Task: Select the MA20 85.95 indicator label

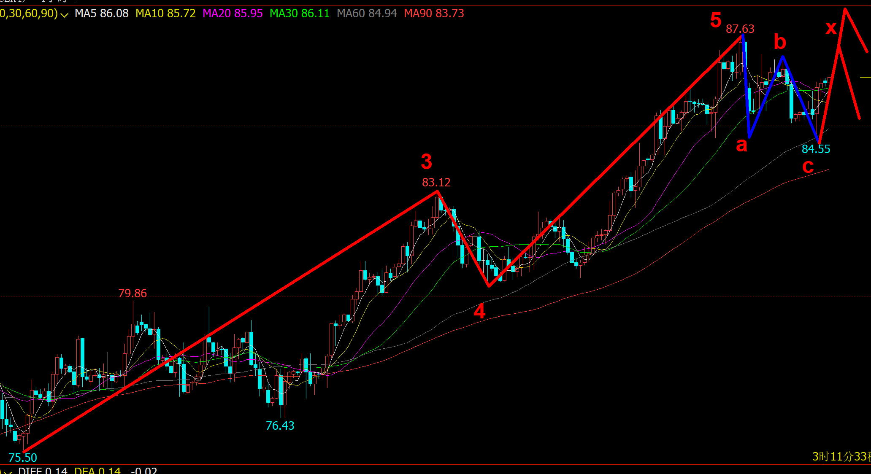Action: [233, 13]
